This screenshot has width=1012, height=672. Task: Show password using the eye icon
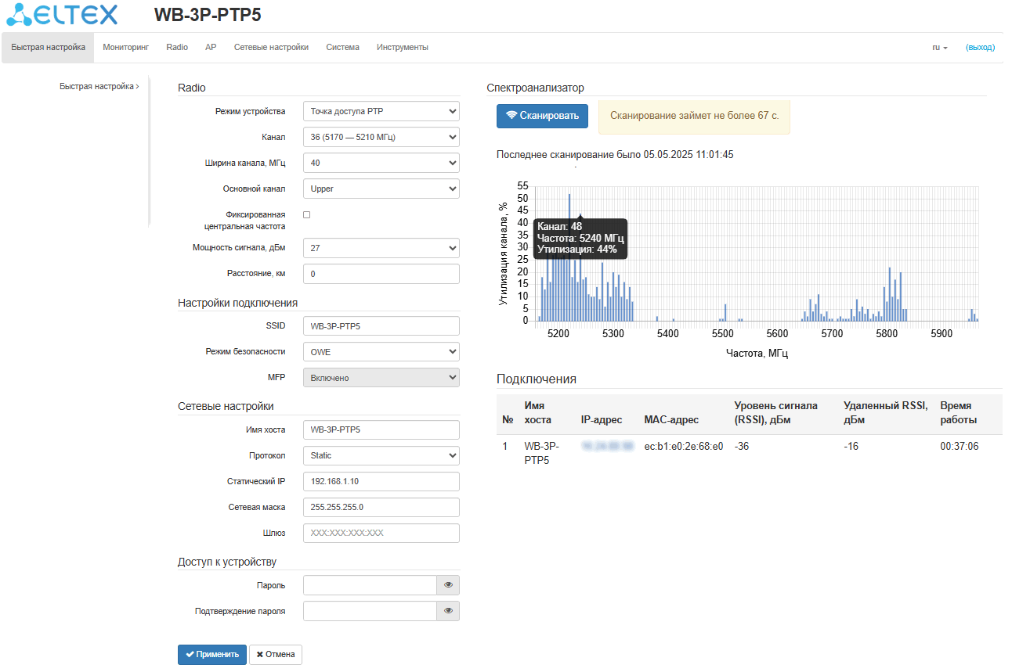coord(448,585)
